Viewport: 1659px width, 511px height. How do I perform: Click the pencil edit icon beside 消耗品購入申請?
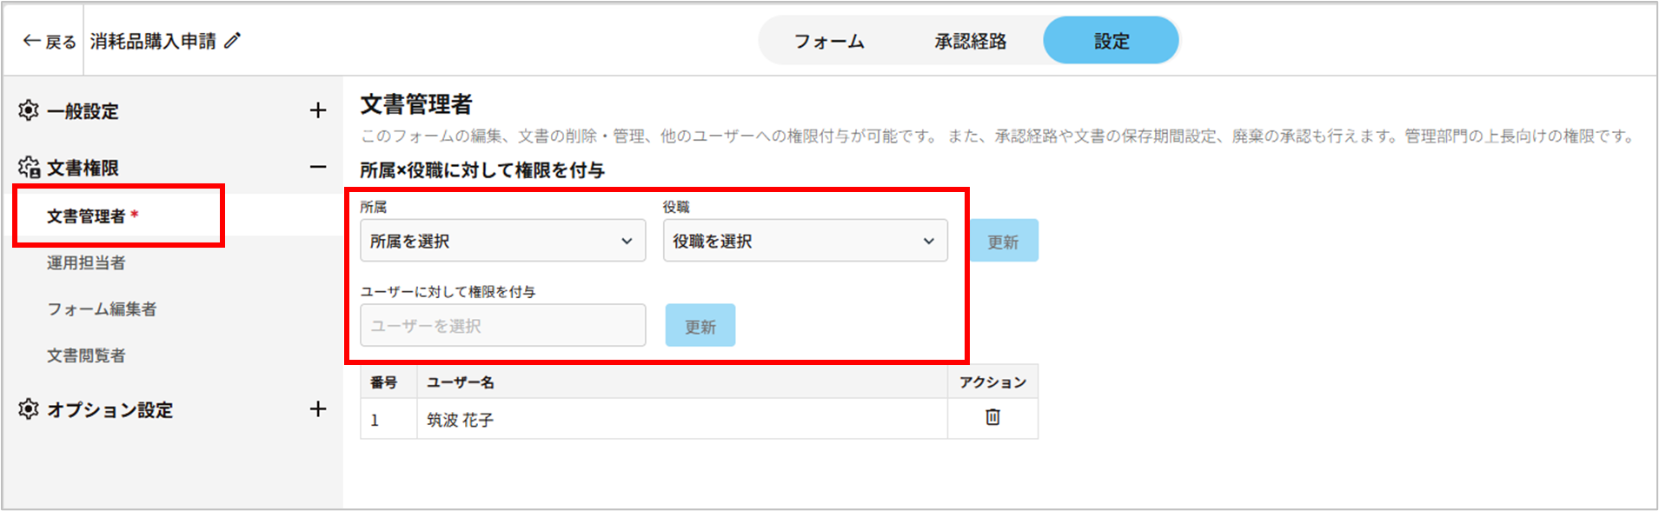[233, 41]
